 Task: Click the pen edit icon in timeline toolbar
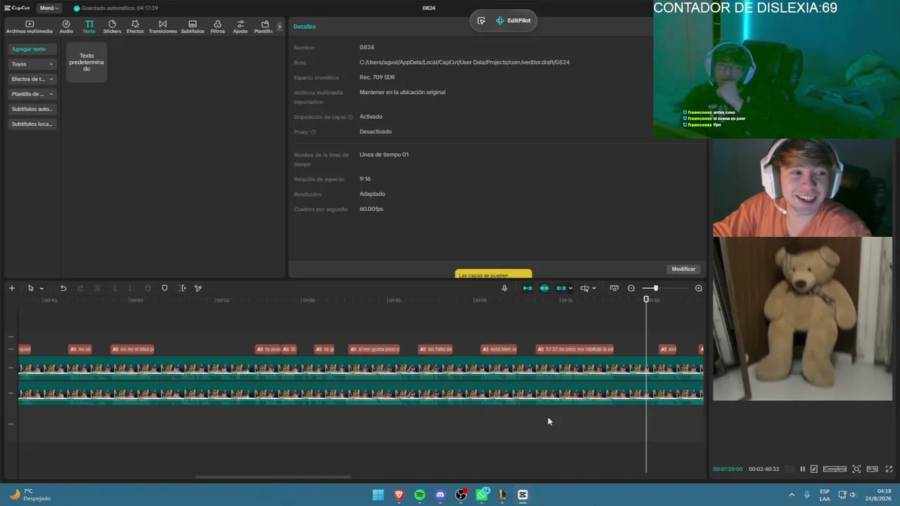(x=198, y=288)
